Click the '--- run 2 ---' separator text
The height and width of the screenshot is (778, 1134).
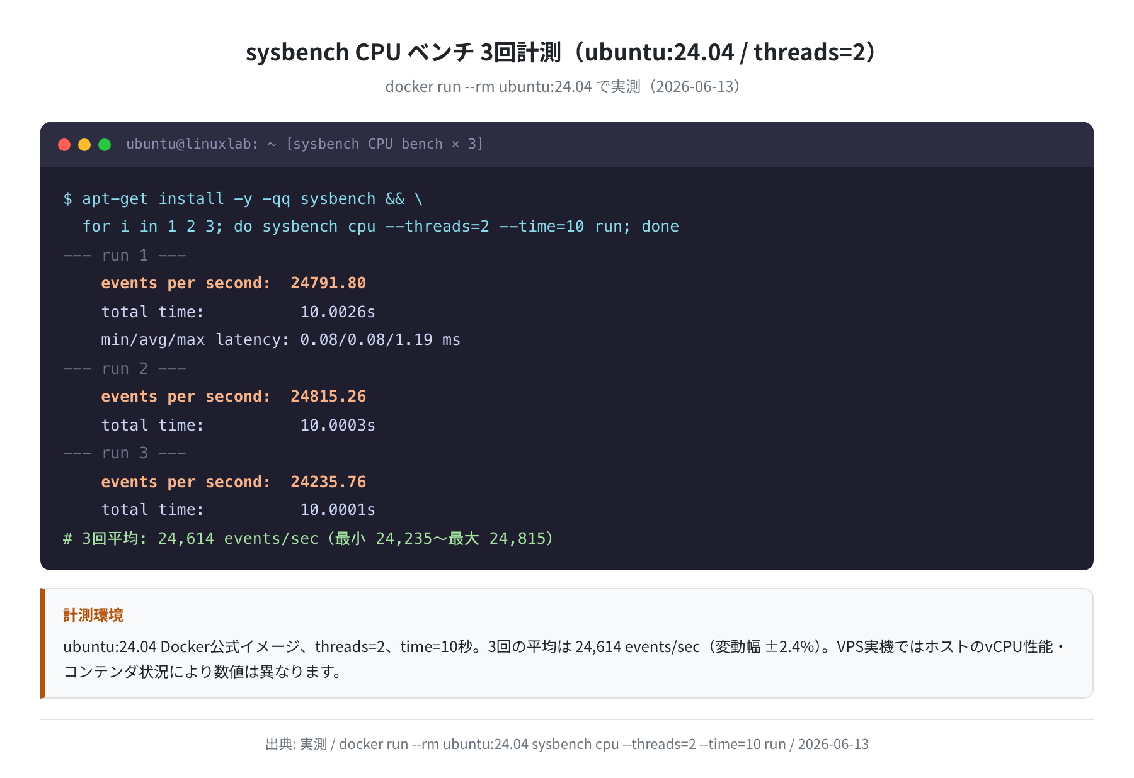tap(125, 369)
